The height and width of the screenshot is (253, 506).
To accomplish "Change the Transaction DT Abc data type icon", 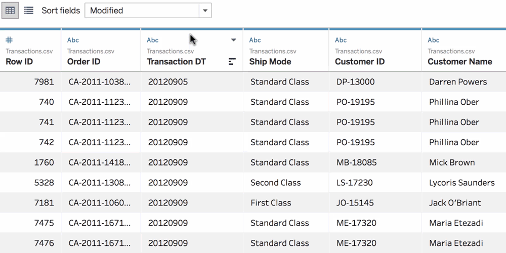I will click(x=153, y=40).
